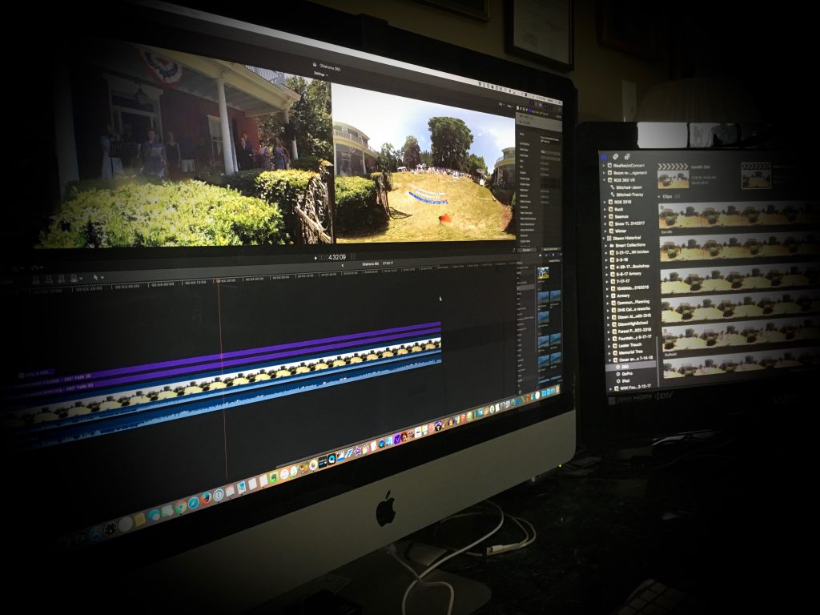Expand the Winter event

pyautogui.click(x=605, y=231)
